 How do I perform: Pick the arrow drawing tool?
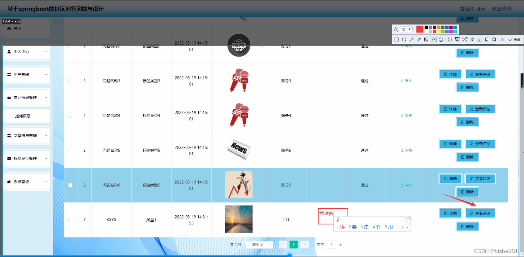(412, 39)
